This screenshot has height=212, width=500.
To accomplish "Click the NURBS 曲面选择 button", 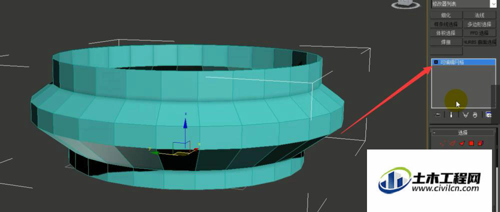I will point(479,42).
